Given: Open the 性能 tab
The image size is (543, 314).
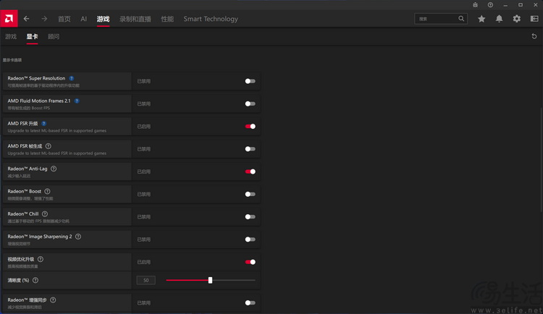Looking at the screenshot, I should pyautogui.click(x=167, y=19).
